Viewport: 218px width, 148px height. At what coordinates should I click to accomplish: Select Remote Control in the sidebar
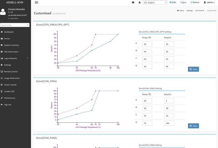(11, 71)
